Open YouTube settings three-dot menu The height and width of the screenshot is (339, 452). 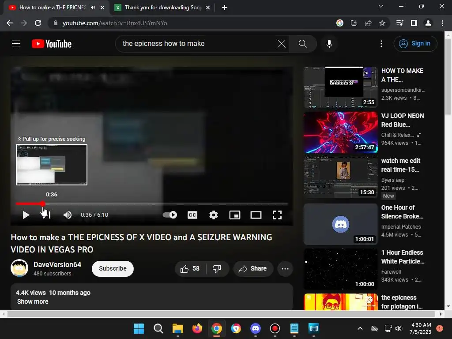[x=381, y=44]
